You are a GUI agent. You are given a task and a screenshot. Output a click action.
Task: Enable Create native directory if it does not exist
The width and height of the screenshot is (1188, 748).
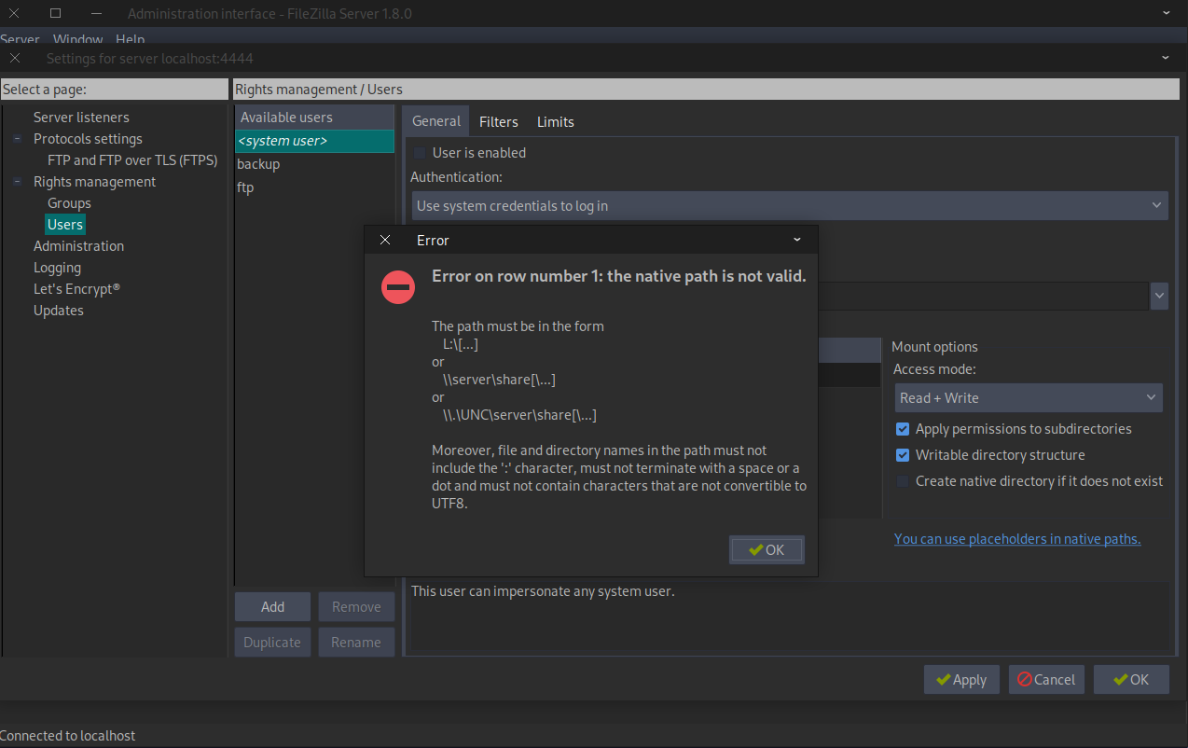click(902, 480)
